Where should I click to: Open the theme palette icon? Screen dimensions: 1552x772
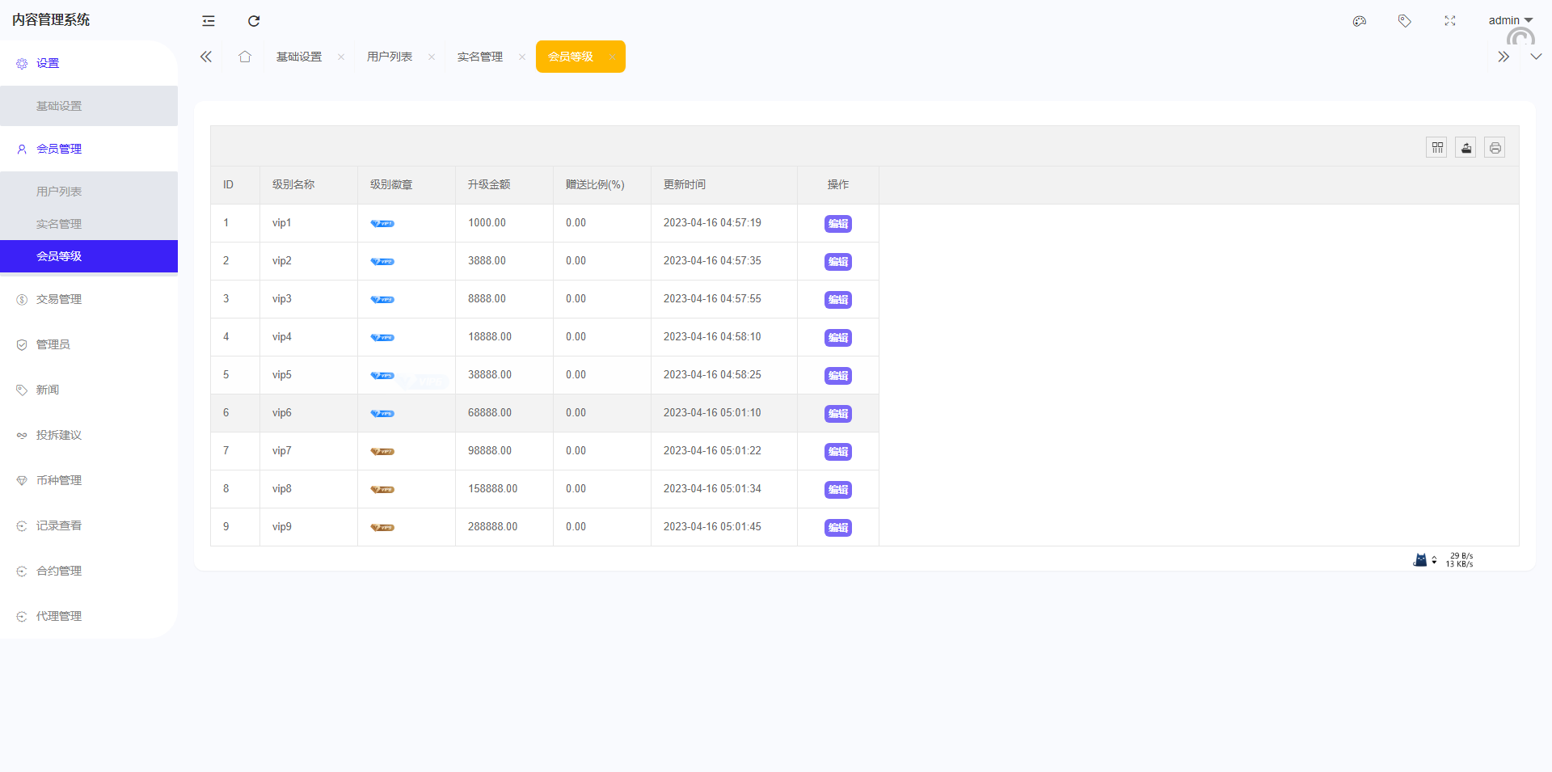click(1360, 21)
